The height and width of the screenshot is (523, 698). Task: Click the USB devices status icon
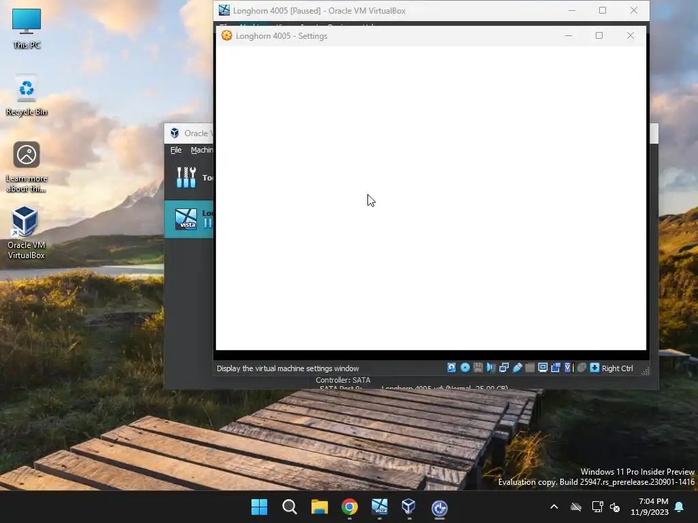pos(517,367)
